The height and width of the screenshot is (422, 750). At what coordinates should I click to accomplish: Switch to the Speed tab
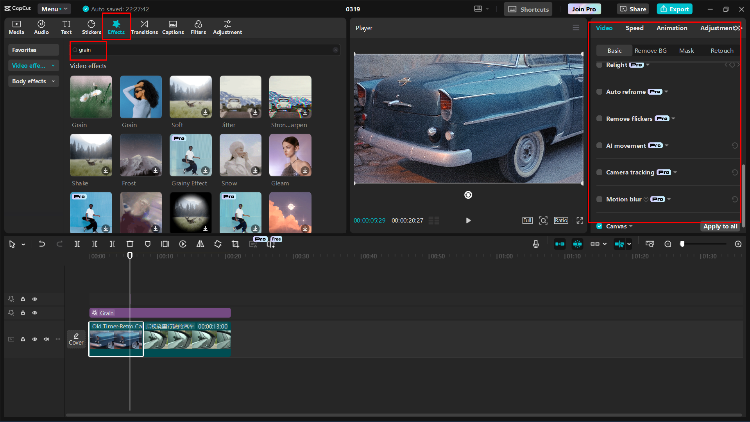(x=634, y=28)
